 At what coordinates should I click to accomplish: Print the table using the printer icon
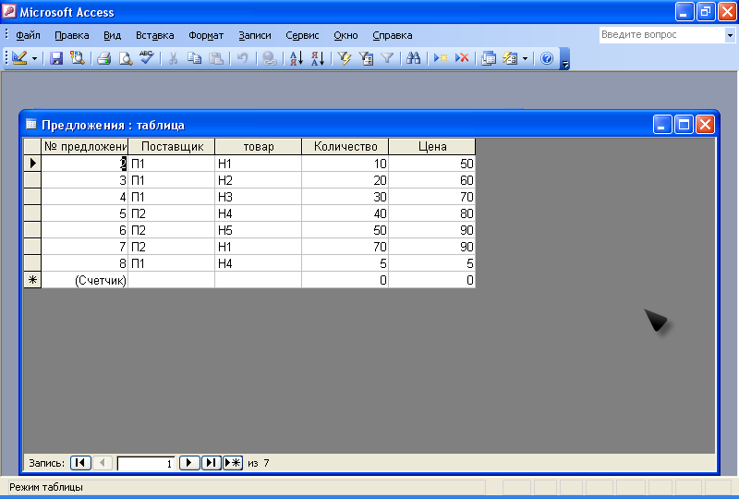click(103, 58)
